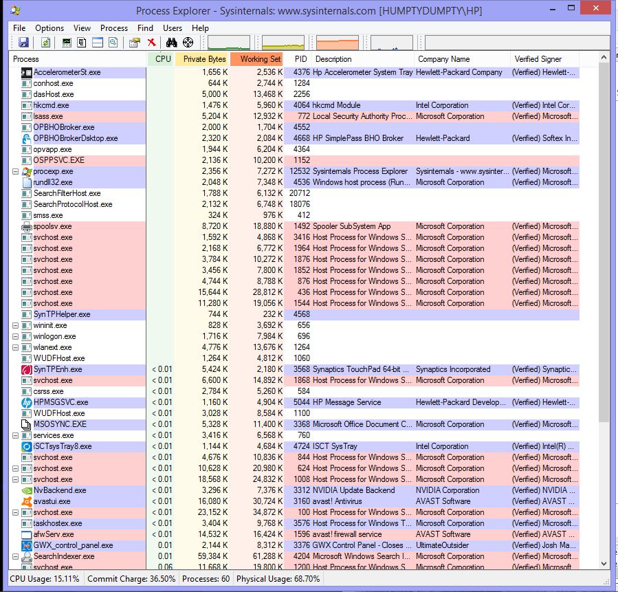Screen dimensions: 618x592
Task: Sort by the Company Name column header
Action: point(462,59)
